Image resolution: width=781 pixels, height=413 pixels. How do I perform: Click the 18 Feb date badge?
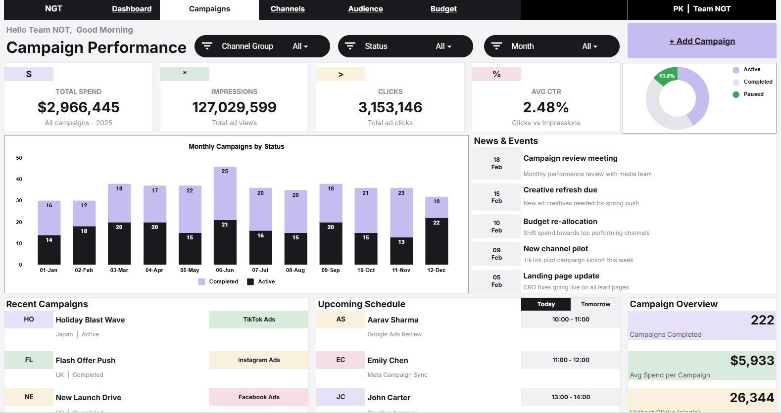[496, 164]
